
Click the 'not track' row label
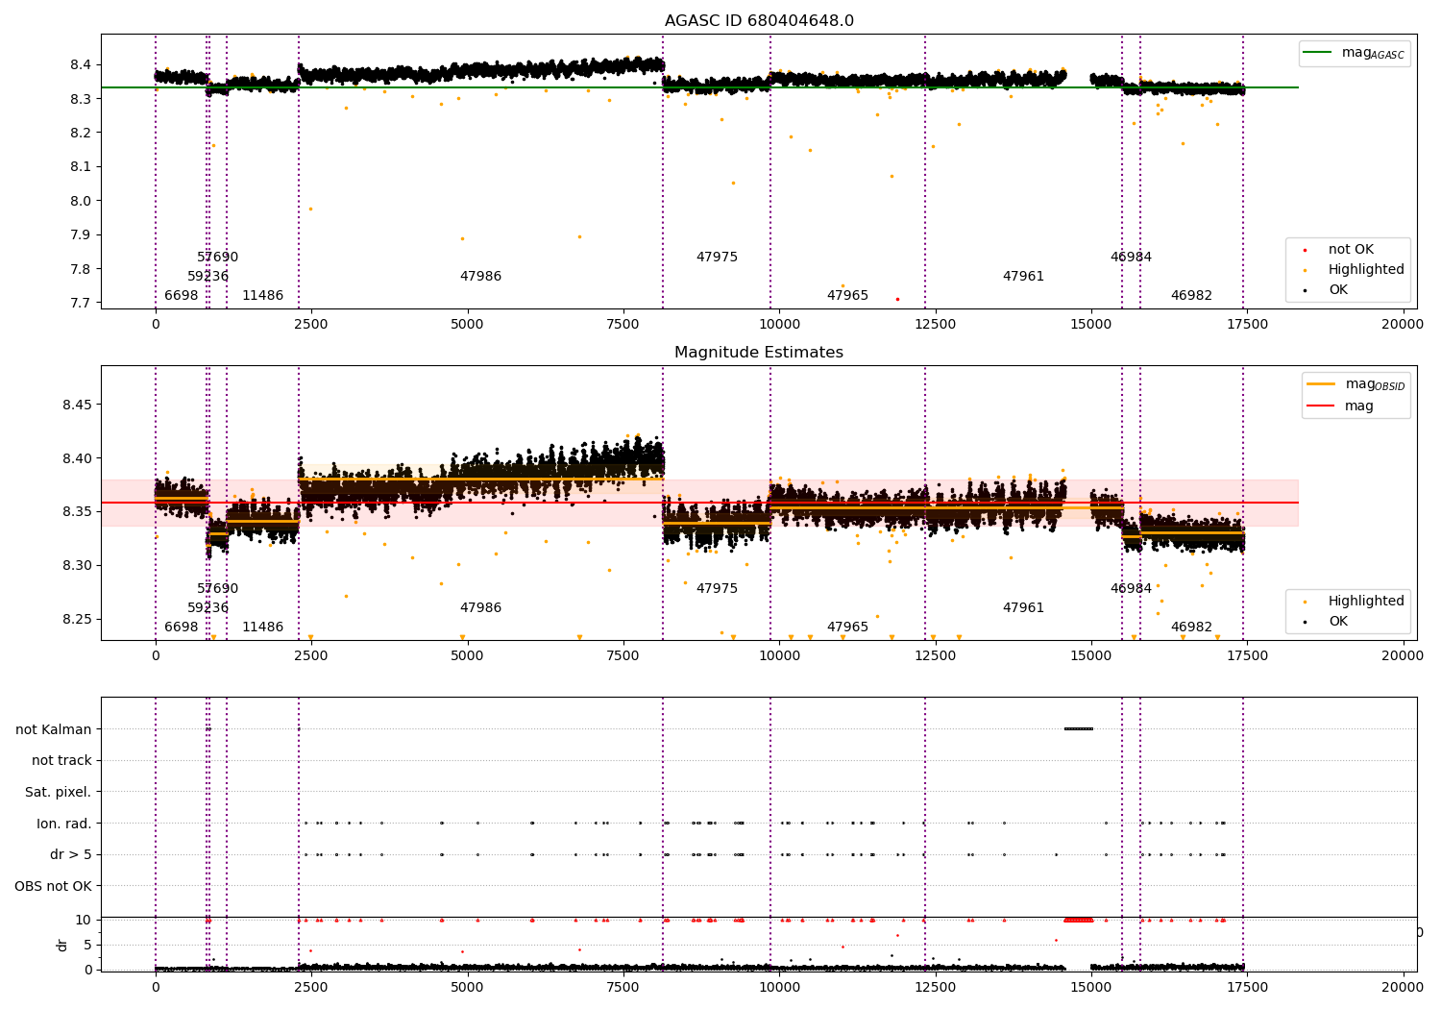(61, 761)
